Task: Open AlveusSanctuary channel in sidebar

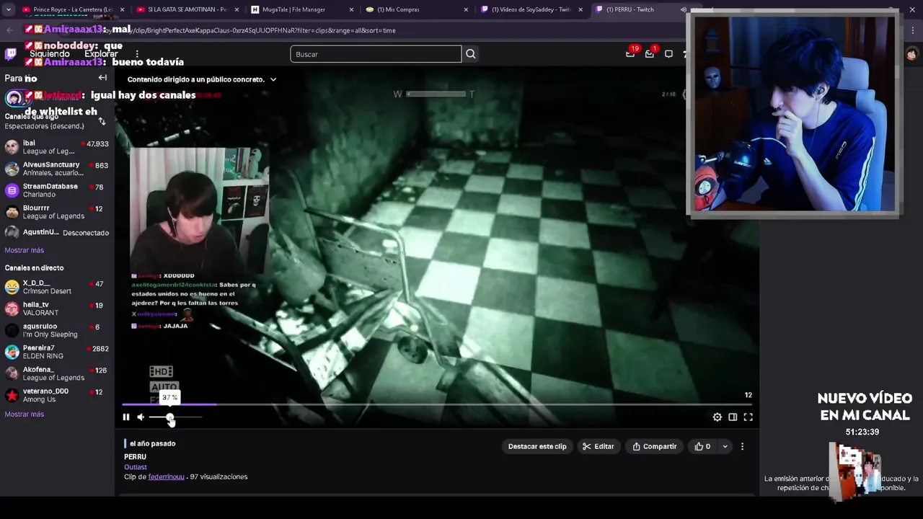Action: (57, 169)
